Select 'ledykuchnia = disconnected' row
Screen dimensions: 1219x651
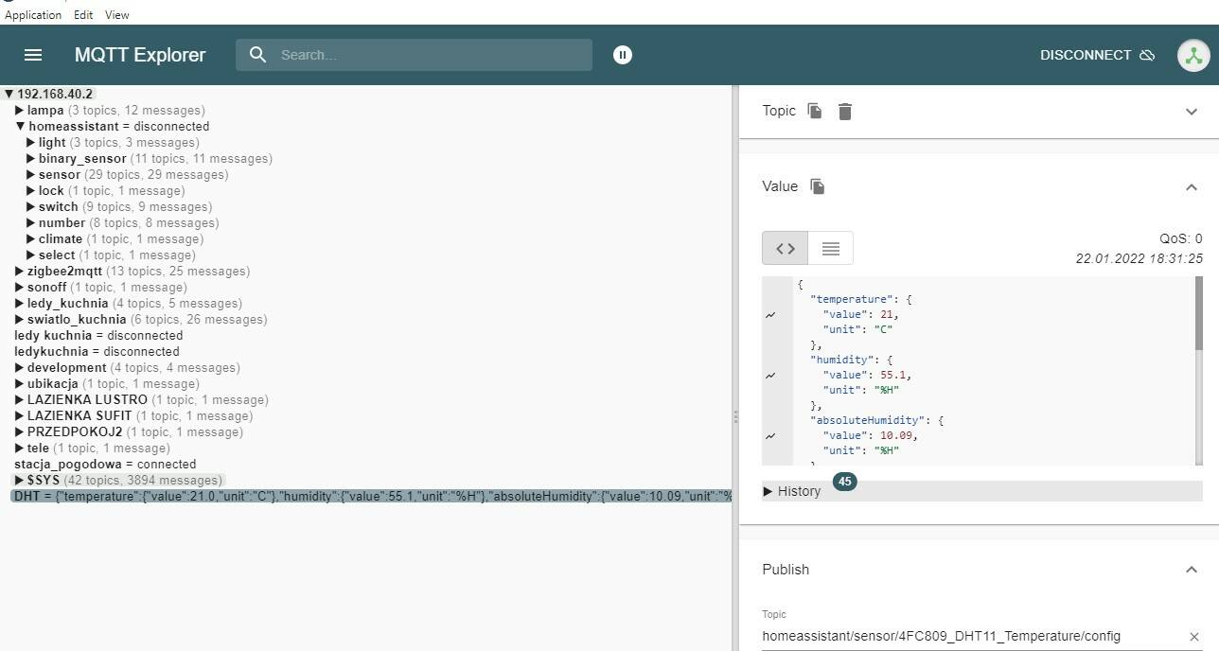(x=97, y=351)
